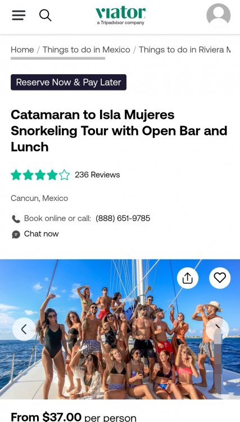Share this tour using the share icon

coord(188,279)
